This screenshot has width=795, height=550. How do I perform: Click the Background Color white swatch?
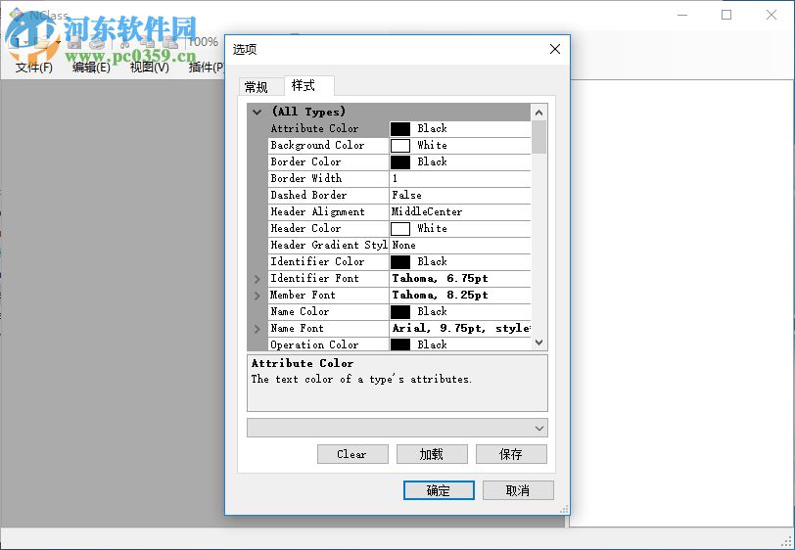click(400, 146)
